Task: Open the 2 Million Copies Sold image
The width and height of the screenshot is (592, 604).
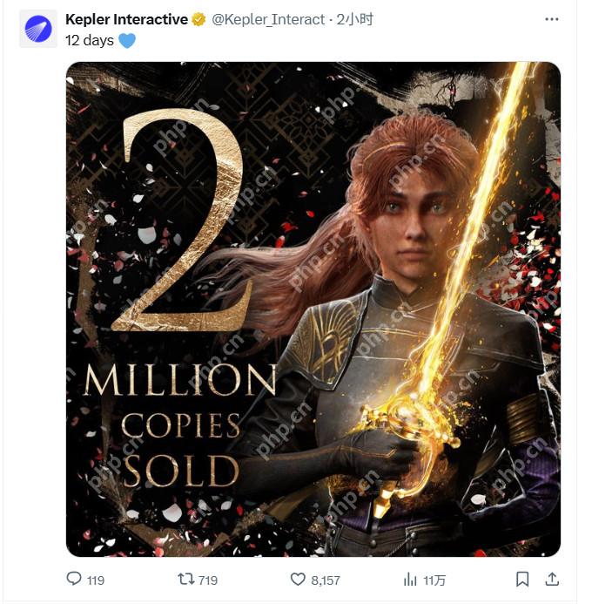Action: [313, 309]
